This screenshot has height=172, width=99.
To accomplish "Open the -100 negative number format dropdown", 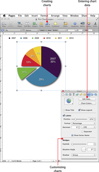I will pos(89,127).
